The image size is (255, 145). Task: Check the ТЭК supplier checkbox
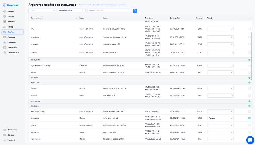click(249, 29)
